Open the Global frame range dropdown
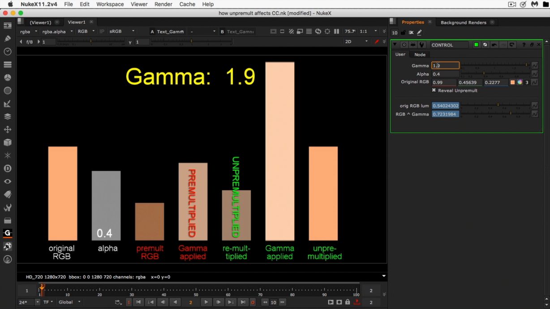The height and width of the screenshot is (309, 550). click(x=69, y=302)
